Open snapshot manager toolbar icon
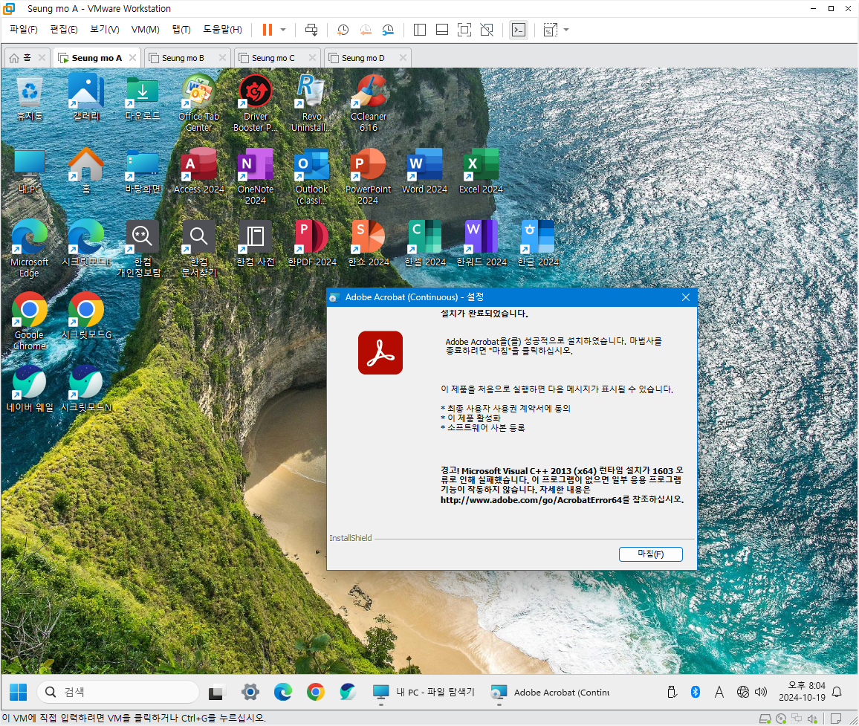Image resolution: width=859 pixels, height=726 pixels. point(388,30)
